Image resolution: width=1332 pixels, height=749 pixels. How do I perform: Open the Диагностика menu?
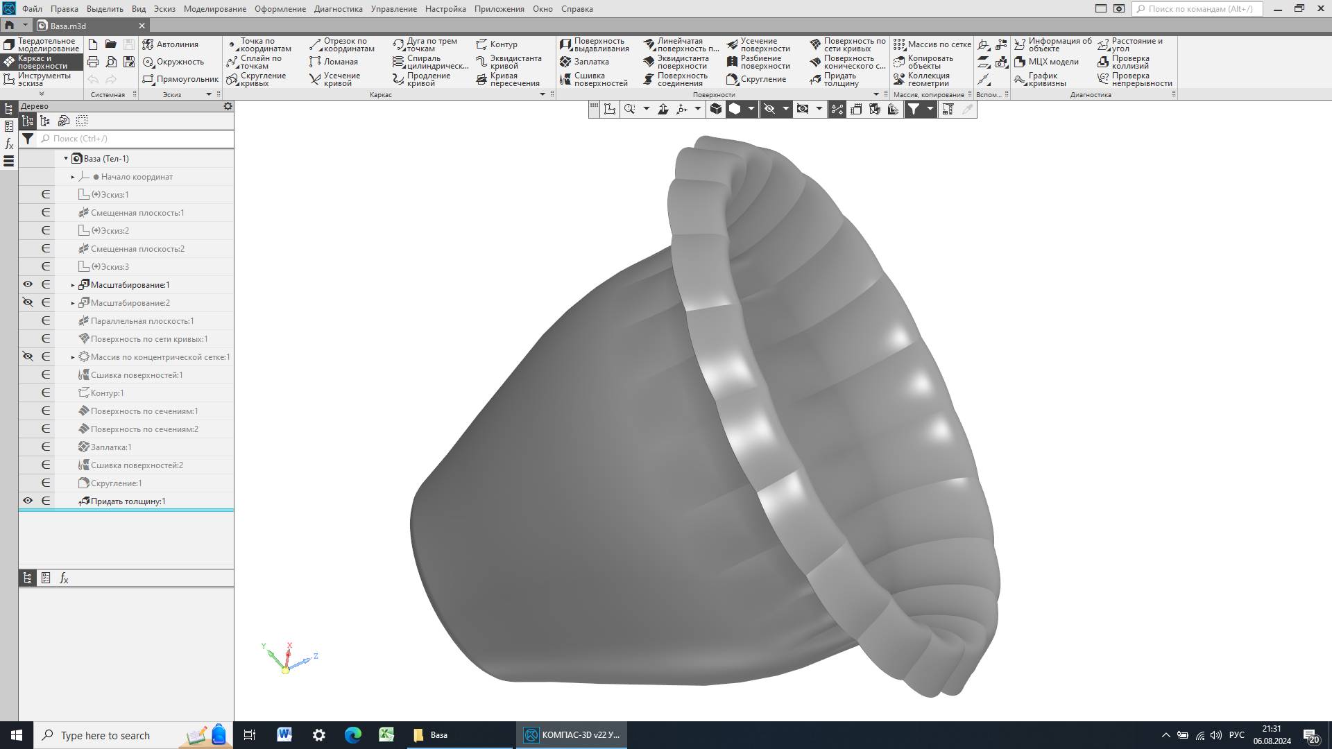point(338,9)
